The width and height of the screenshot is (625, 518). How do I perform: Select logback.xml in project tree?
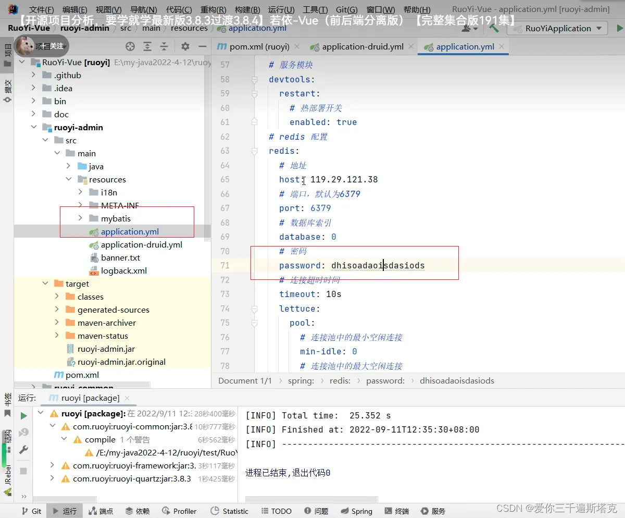coord(123,270)
